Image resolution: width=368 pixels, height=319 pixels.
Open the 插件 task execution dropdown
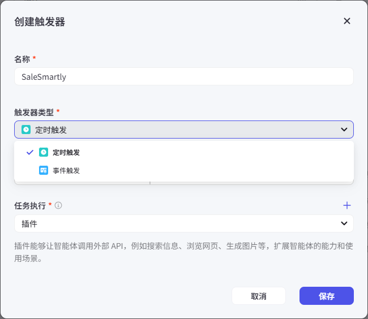pos(183,223)
